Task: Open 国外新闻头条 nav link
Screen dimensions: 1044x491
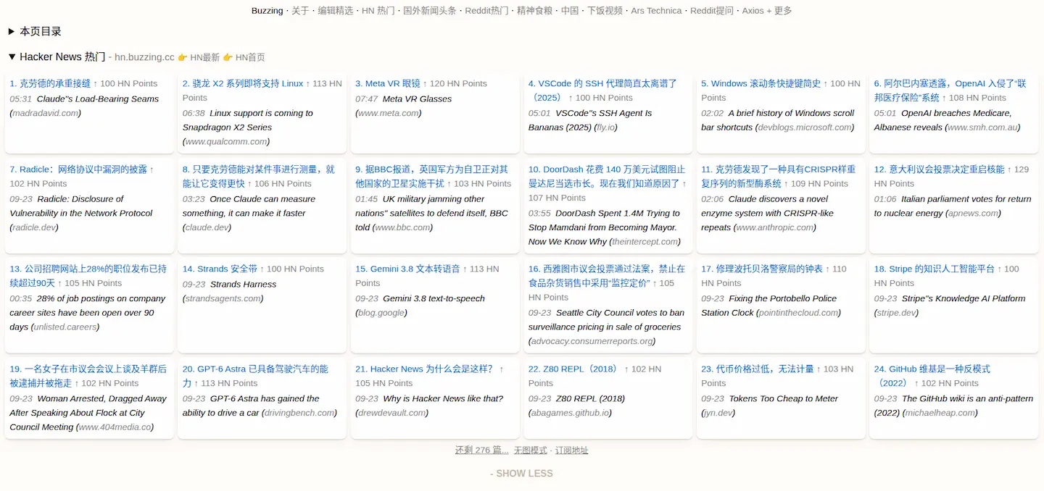Action: [430, 11]
